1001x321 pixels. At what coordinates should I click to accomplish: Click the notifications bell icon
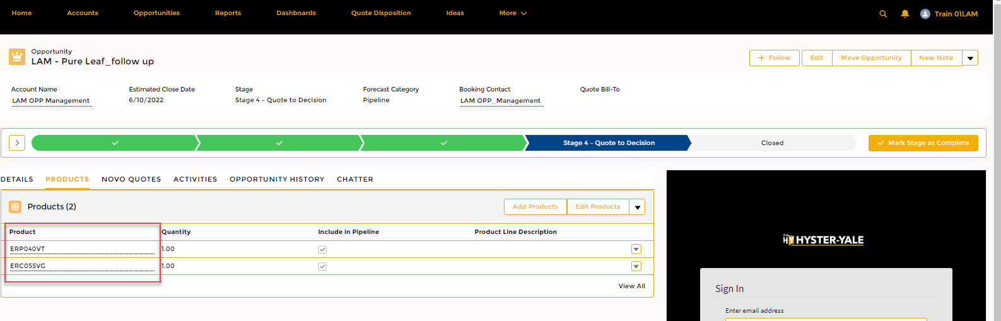905,14
